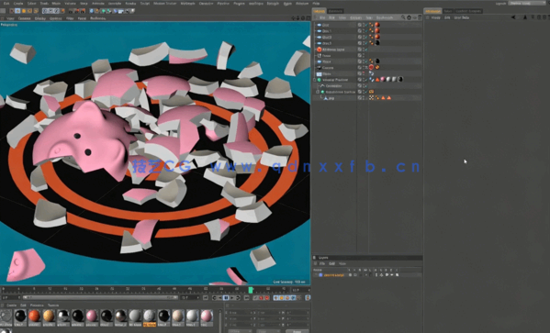This screenshot has height=333, width=550.
Task: Click the Cube primitive icon in the top toolbar
Action: pyautogui.click(x=91, y=11)
